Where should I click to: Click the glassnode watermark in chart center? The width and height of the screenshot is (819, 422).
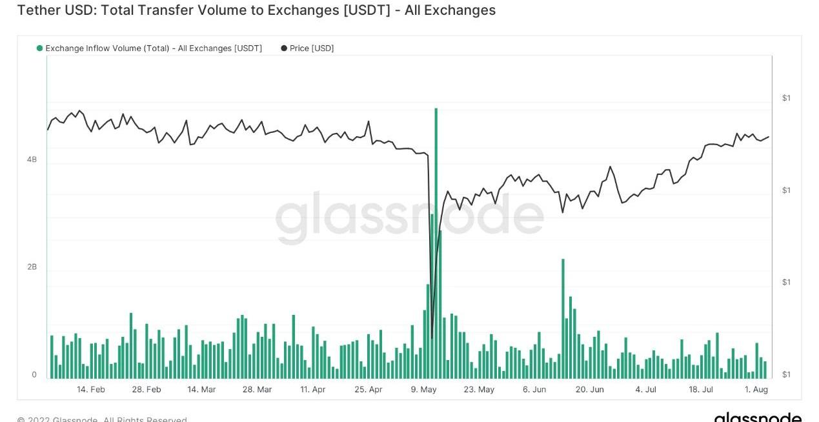[x=409, y=217]
